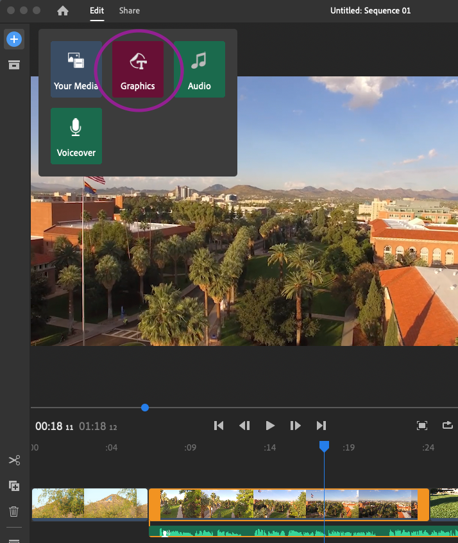Go to the Home screen

[x=63, y=11]
